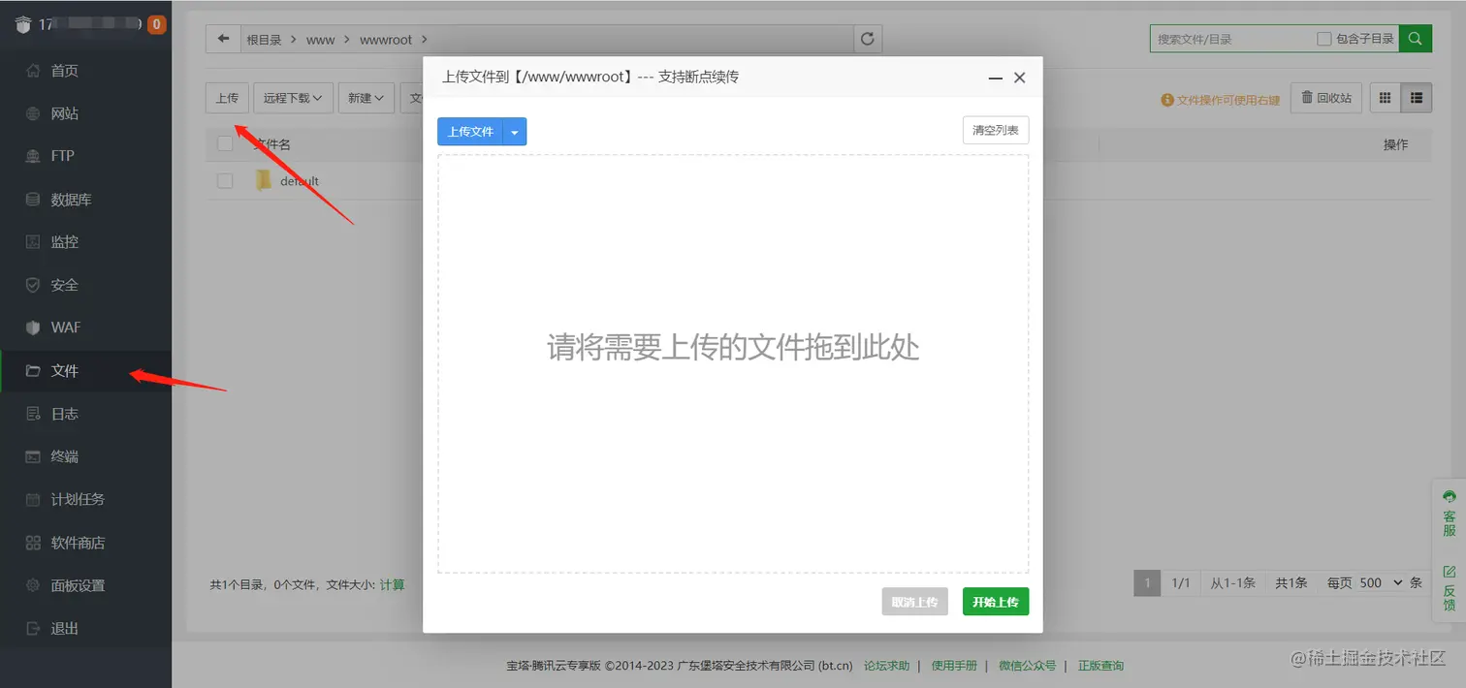Open the 回收站 (recycle bin)
Screen dimensions: 1466x688
[x=1325, y=97]
